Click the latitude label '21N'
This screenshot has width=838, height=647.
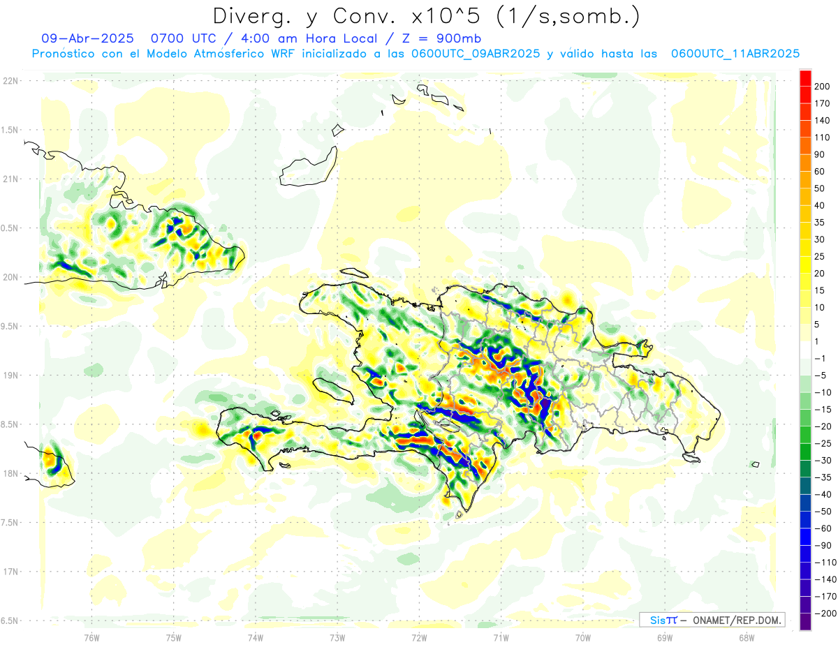10,179
